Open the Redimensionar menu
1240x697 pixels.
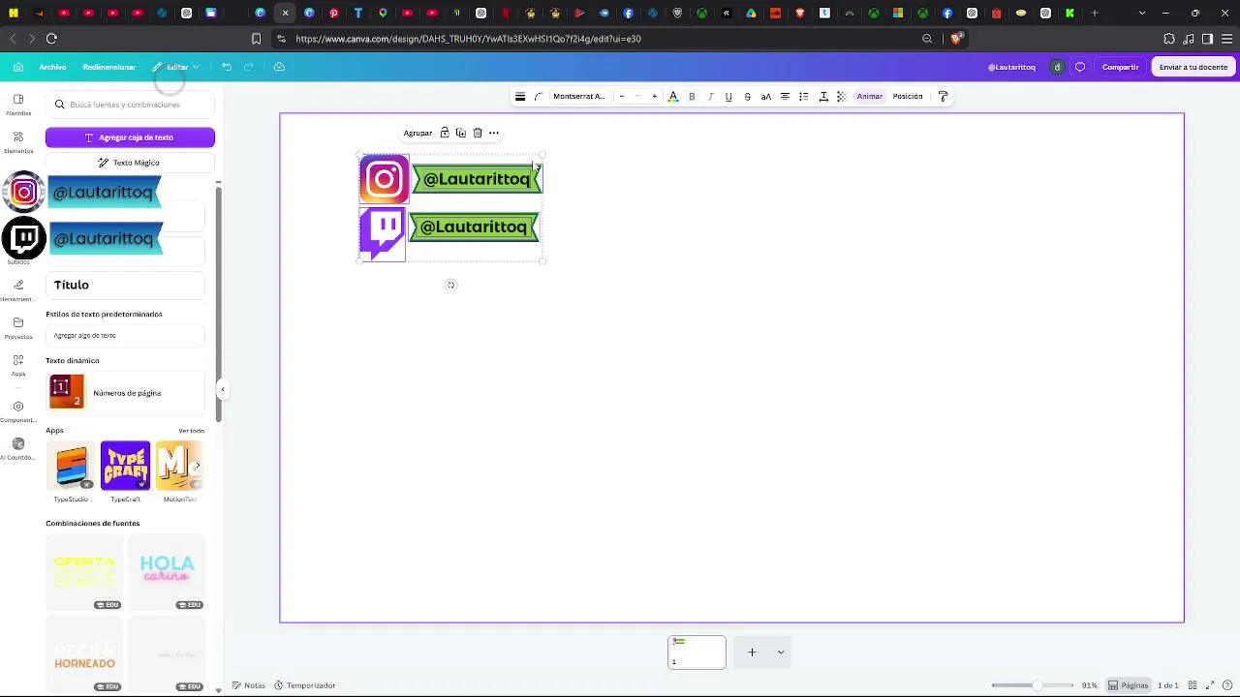108,67
